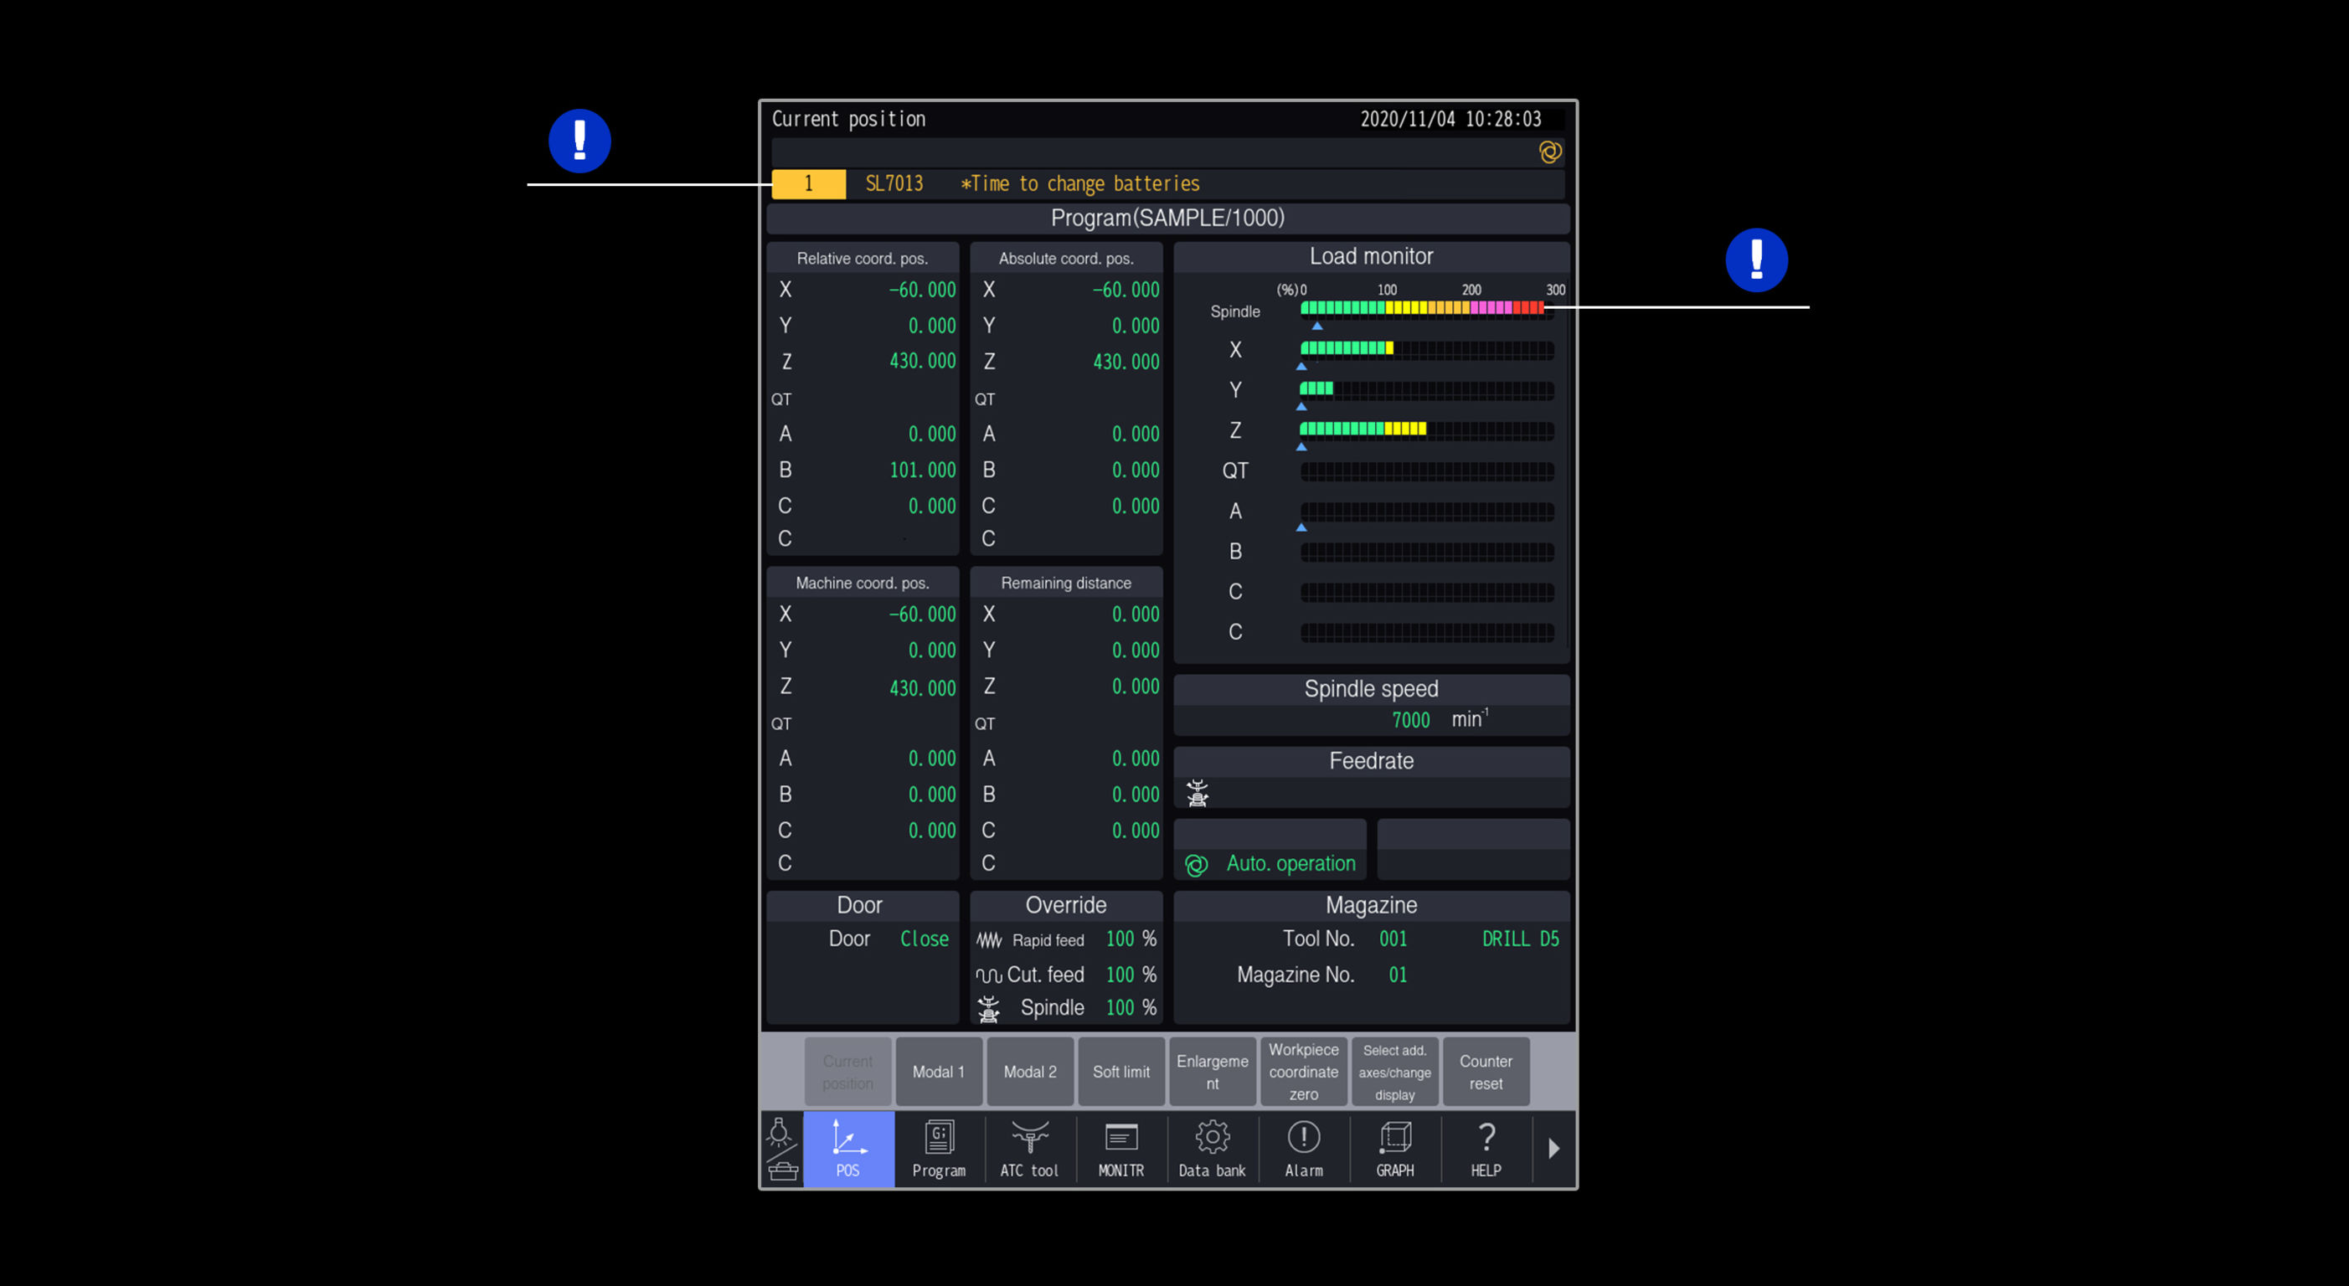The height and width of the screenshot is (1286, 2349).
Task: Switch to the Soft limit view
Action: point(1120,1072)
